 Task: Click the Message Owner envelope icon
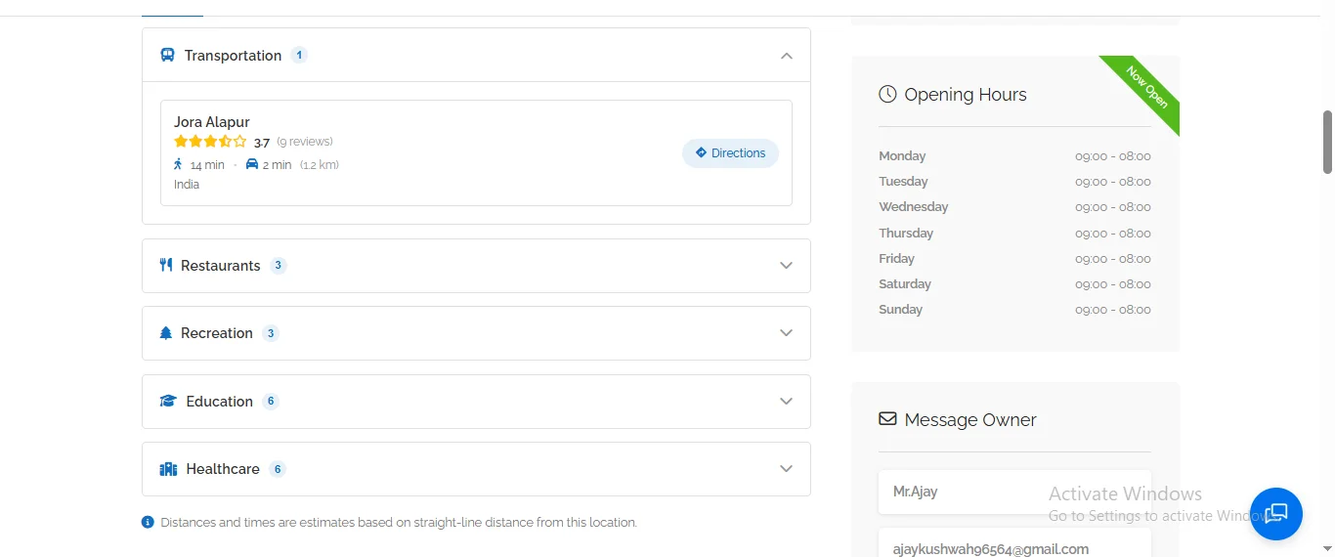887,419
